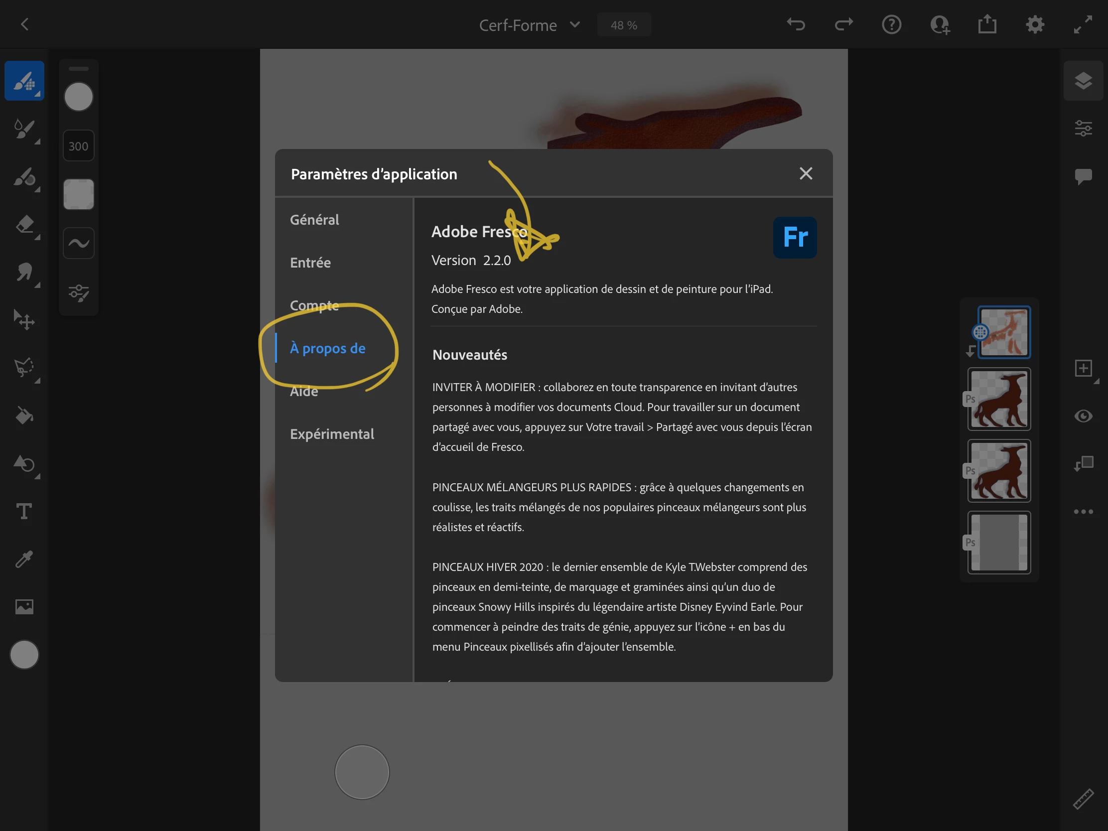Open the Lasso selection tool

24,367
